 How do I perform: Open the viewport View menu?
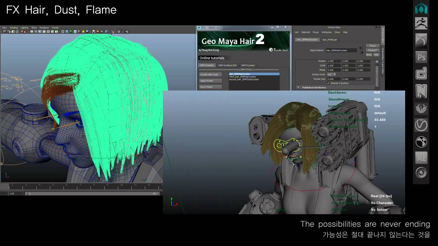tap(5, 28)
